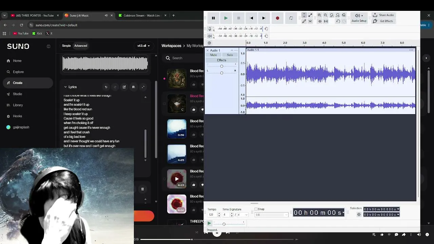
Task: Click the Tempo value field 120
Action: [212, 215]
